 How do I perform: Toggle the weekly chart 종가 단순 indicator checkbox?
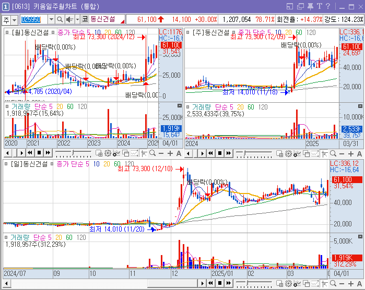pyautogui.click(x=233, y=32)
